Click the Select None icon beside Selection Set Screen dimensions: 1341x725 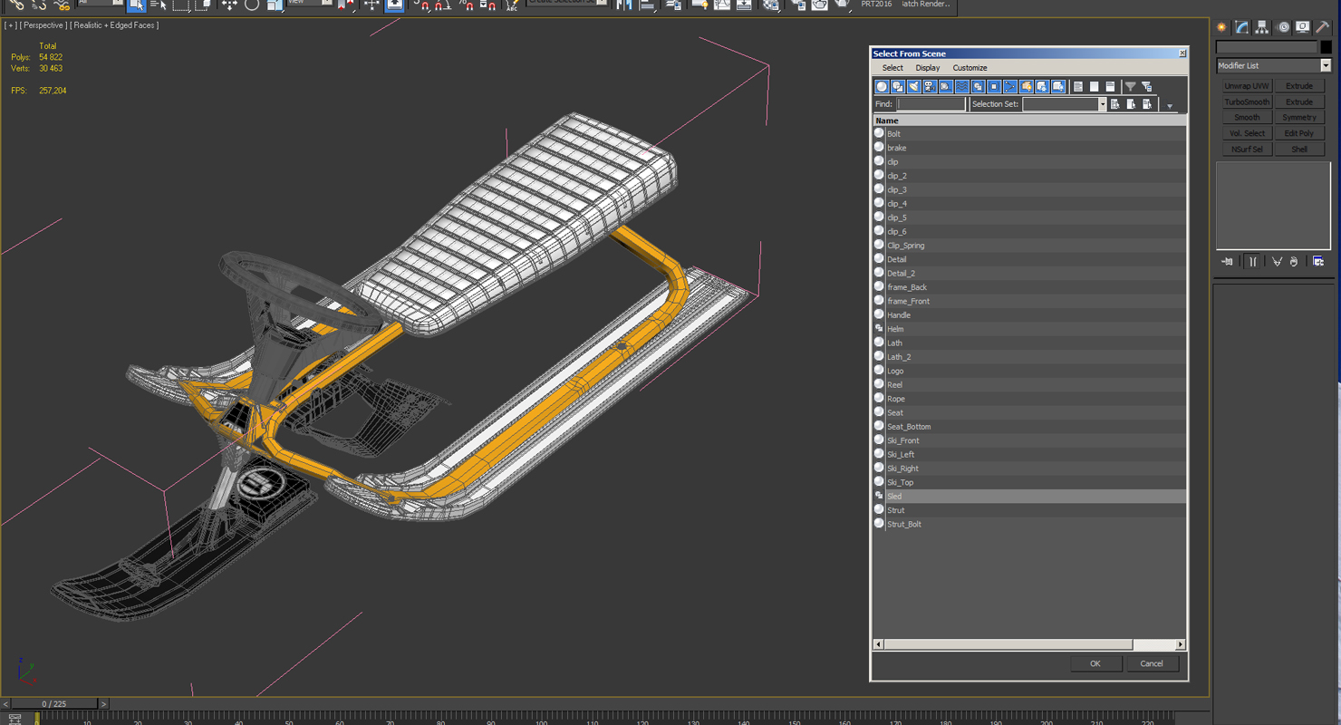(1132, 104)
